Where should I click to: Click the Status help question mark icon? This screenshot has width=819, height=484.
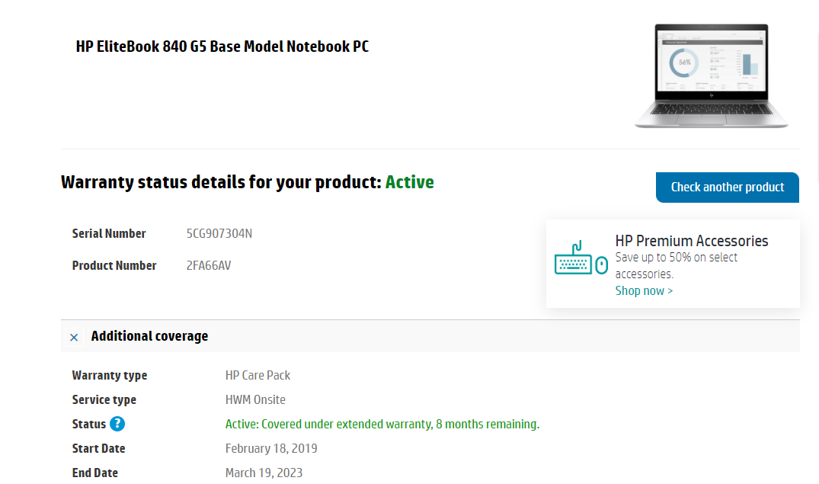pos(117,425)
